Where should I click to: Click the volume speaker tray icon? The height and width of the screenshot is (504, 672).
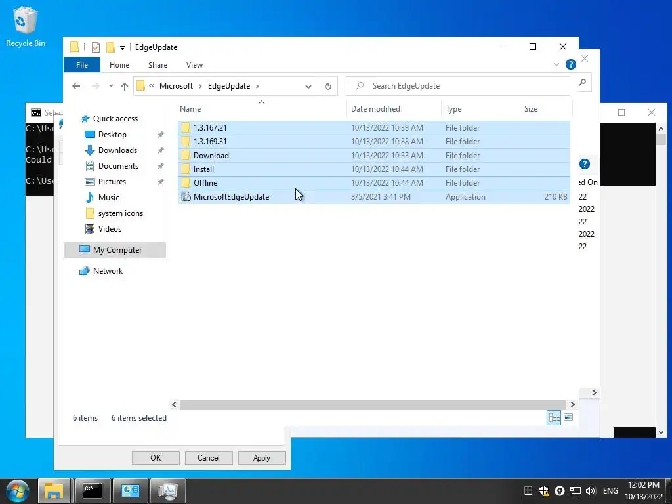(x=591, y=491)
